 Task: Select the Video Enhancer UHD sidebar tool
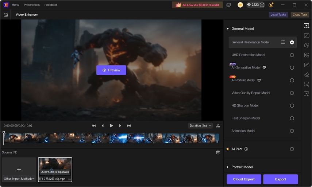tap(307, 26)
